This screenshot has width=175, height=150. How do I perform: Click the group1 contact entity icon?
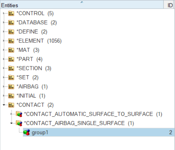tap(27, 132)
